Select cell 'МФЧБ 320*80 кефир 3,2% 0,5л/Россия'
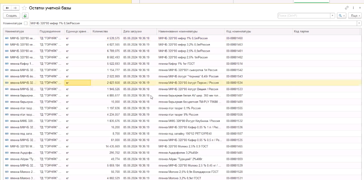This screenshot has height=180, width=364. (x=191, y=45)
